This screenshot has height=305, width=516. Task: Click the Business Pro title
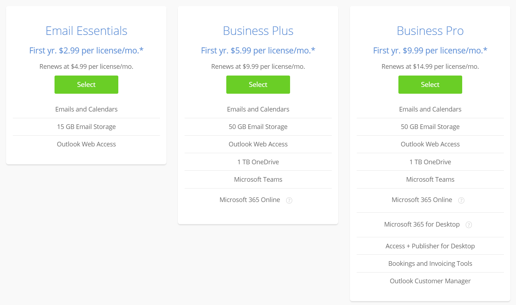pyautogui.click(x=430, y=31)
